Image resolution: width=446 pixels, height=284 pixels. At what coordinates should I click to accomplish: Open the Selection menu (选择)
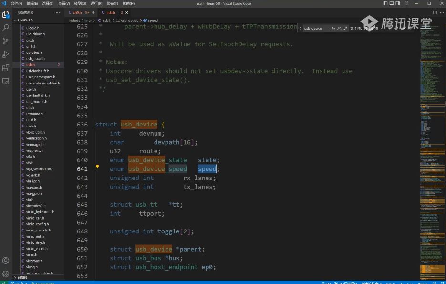(48, 3)
